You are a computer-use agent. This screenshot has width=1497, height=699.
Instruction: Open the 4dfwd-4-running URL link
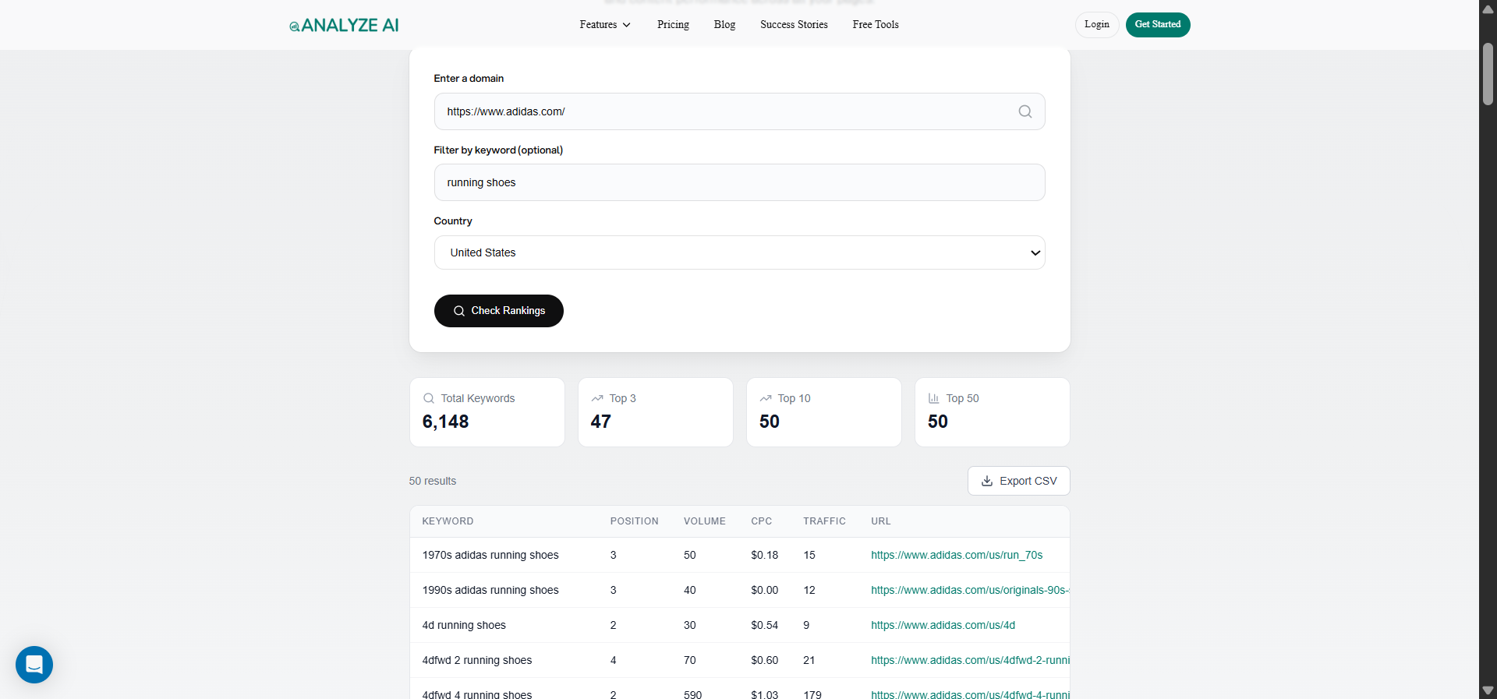point(970,694)
